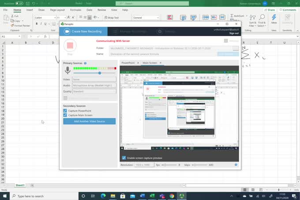Apply italic formatting in ribbon

pos(41,24)
